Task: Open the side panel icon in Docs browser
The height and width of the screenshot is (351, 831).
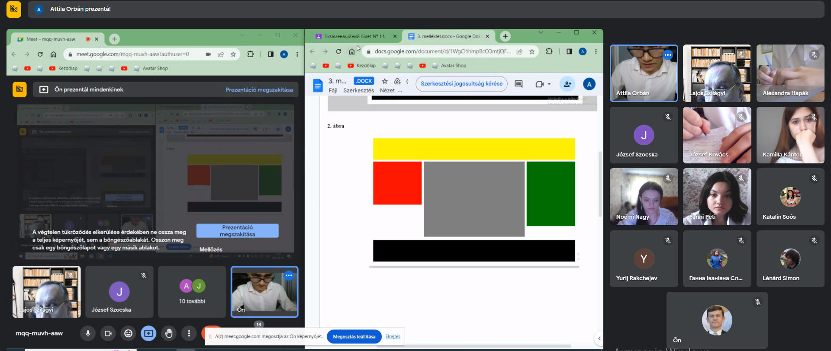Action: tap(569, 51)
